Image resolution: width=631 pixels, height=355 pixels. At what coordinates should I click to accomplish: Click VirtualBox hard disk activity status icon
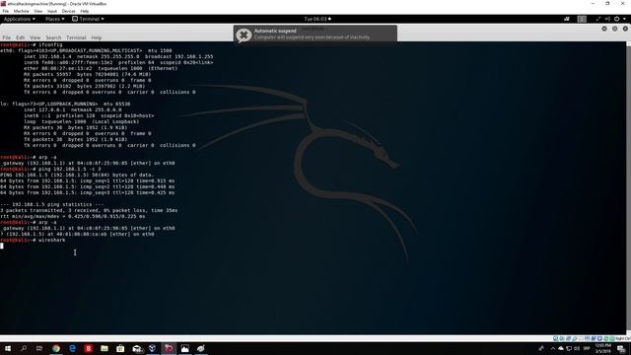tap(555, 339)
